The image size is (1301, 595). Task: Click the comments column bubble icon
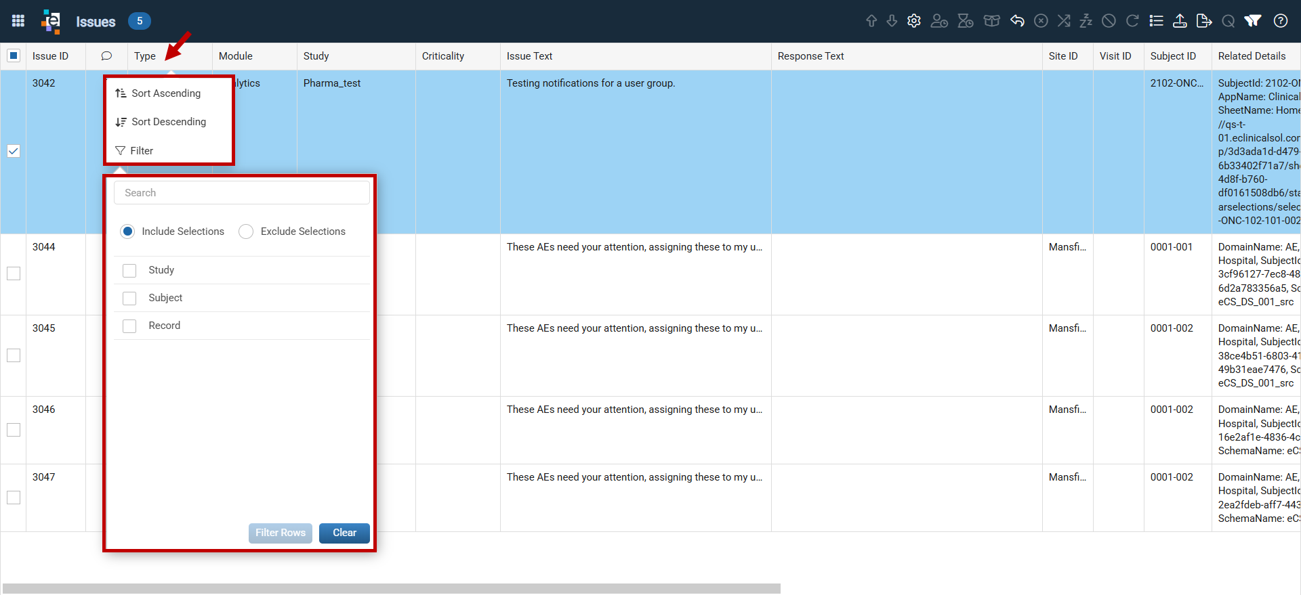tap(106, 56)
